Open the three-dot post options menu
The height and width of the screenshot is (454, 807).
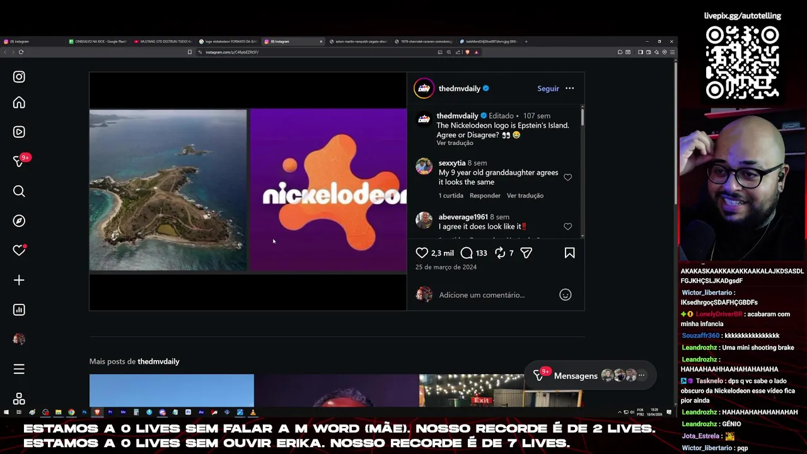click(569, 88)
